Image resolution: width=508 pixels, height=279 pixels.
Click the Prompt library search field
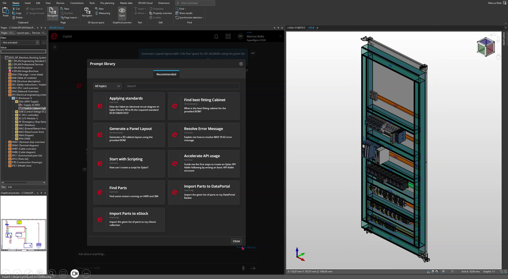click(x=182, y=86)
